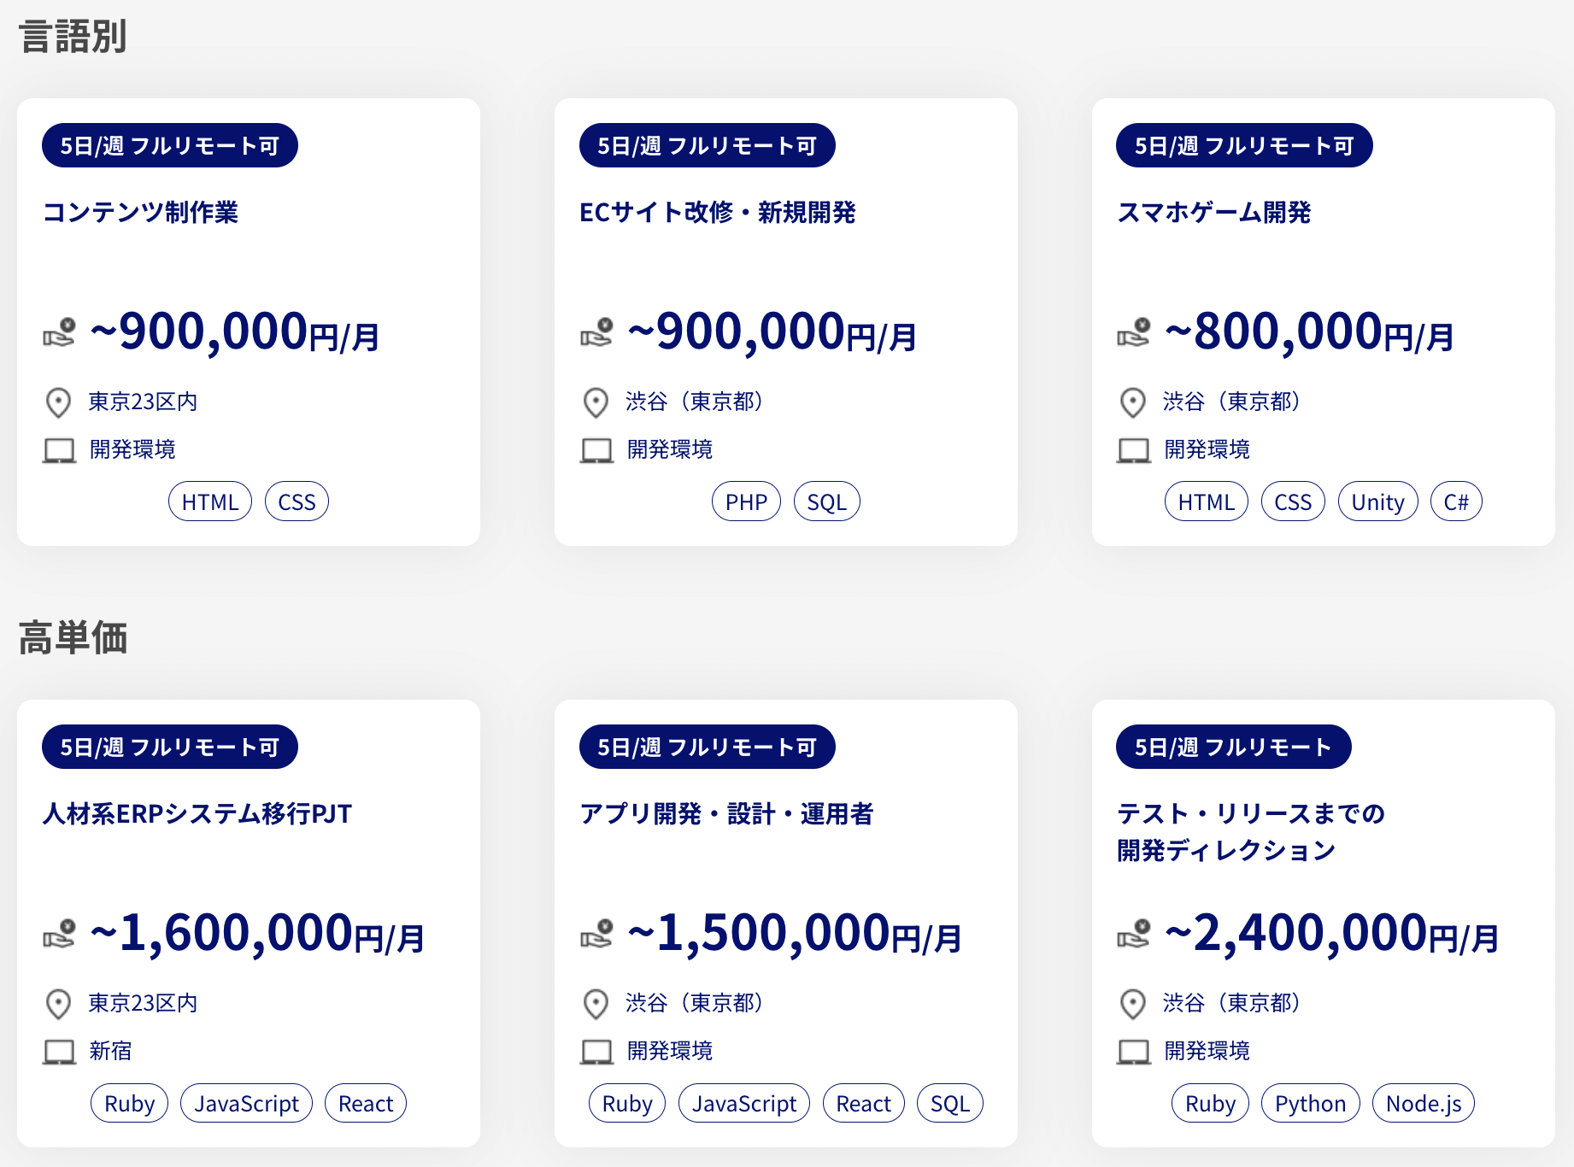
Task: Click the laptop icon beside 新宿
Action: click(x=59, y=1052)
